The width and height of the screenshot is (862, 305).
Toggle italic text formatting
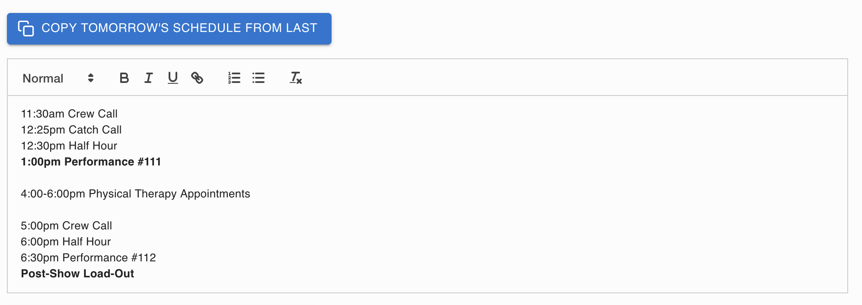[148, 78]
